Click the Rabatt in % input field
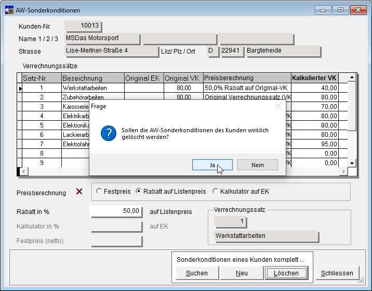Viewport: 372px width, 291px height. click(117, 211)
